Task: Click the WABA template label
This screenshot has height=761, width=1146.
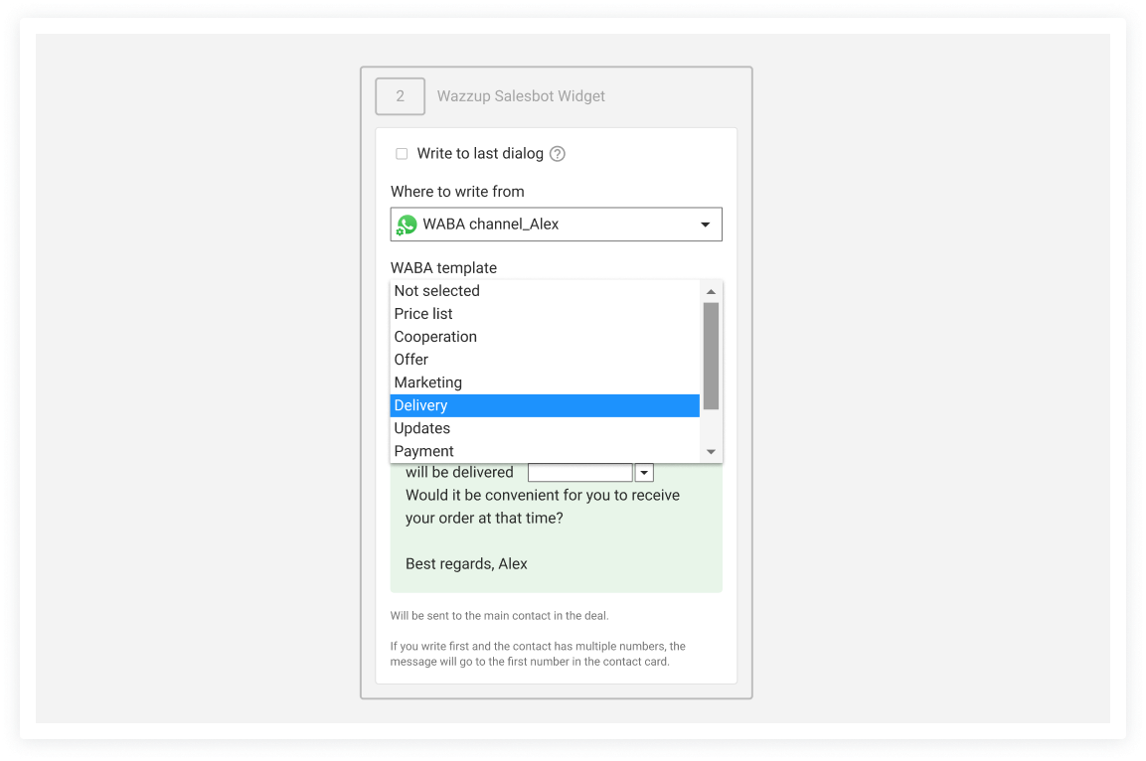Action: (443, 268)
